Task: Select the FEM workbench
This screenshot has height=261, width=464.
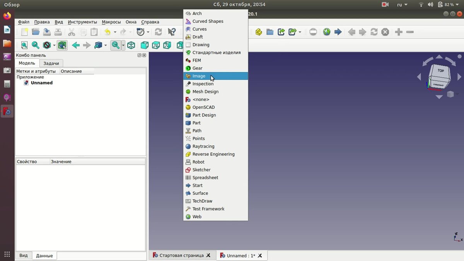Action: (x=215, y=60)
